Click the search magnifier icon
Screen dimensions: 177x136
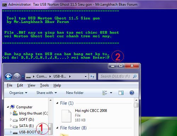135,76
